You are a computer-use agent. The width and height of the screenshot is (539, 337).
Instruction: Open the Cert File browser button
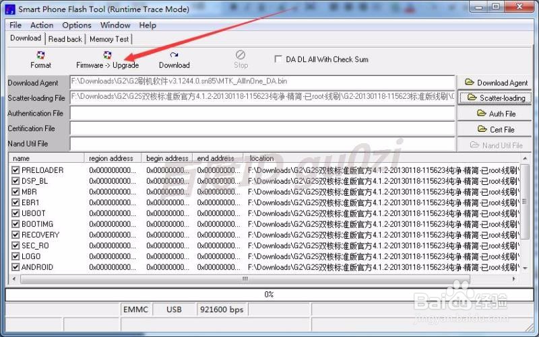(x=495, y=129)
